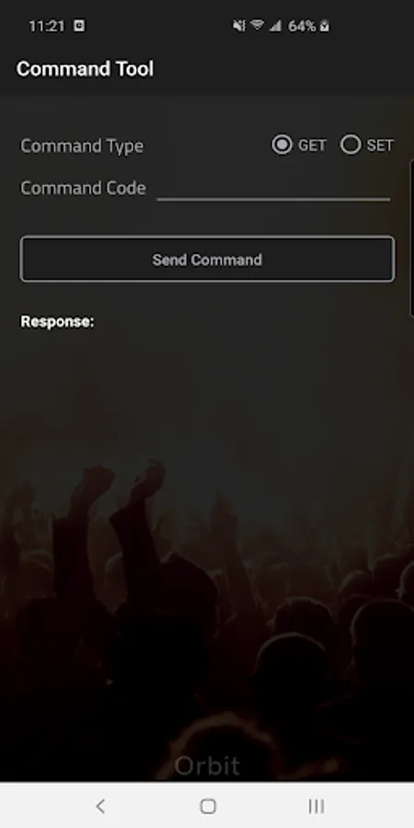Tap the Response label
414x828 pixels.
57,322
